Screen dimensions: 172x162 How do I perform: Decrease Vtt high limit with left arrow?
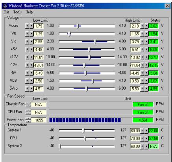tap(142, 34)
